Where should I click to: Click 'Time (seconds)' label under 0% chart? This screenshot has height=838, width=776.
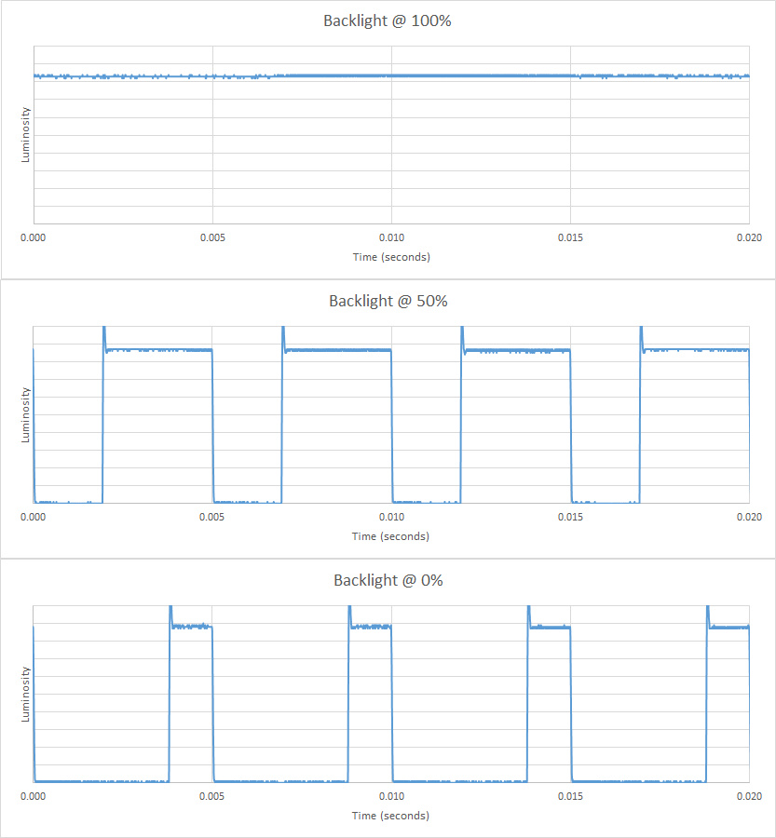point(391,816)
